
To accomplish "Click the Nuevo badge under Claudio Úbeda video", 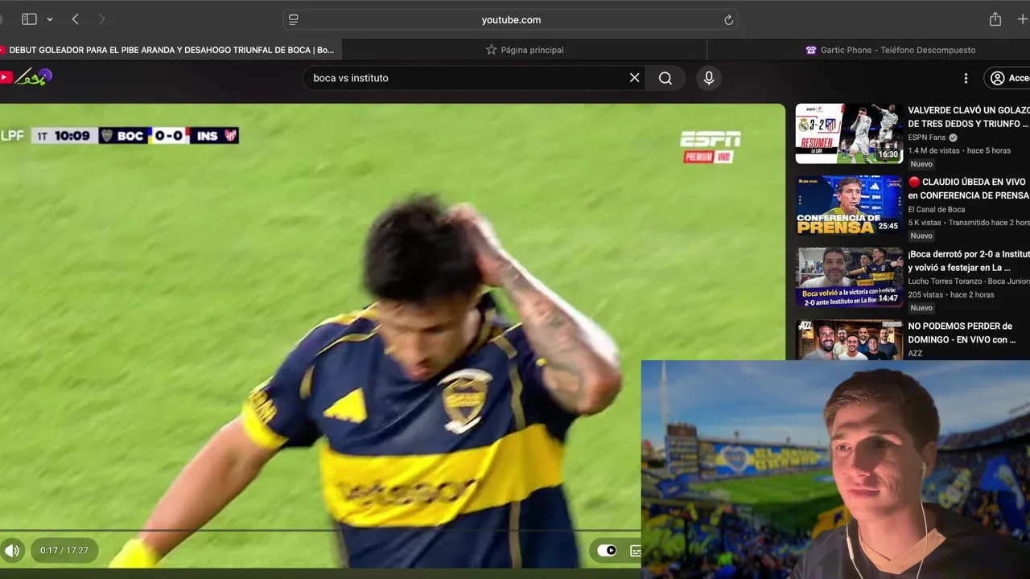I will coord(921,236).
